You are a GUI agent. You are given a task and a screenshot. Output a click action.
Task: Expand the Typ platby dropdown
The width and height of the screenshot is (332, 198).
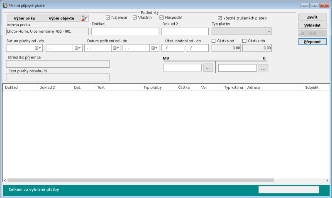pyautogui.click(x=269, y=32)
